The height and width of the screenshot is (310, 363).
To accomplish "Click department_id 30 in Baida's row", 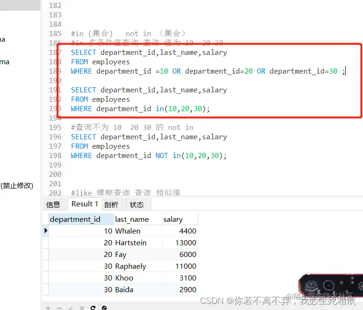I will pos(81,290).
